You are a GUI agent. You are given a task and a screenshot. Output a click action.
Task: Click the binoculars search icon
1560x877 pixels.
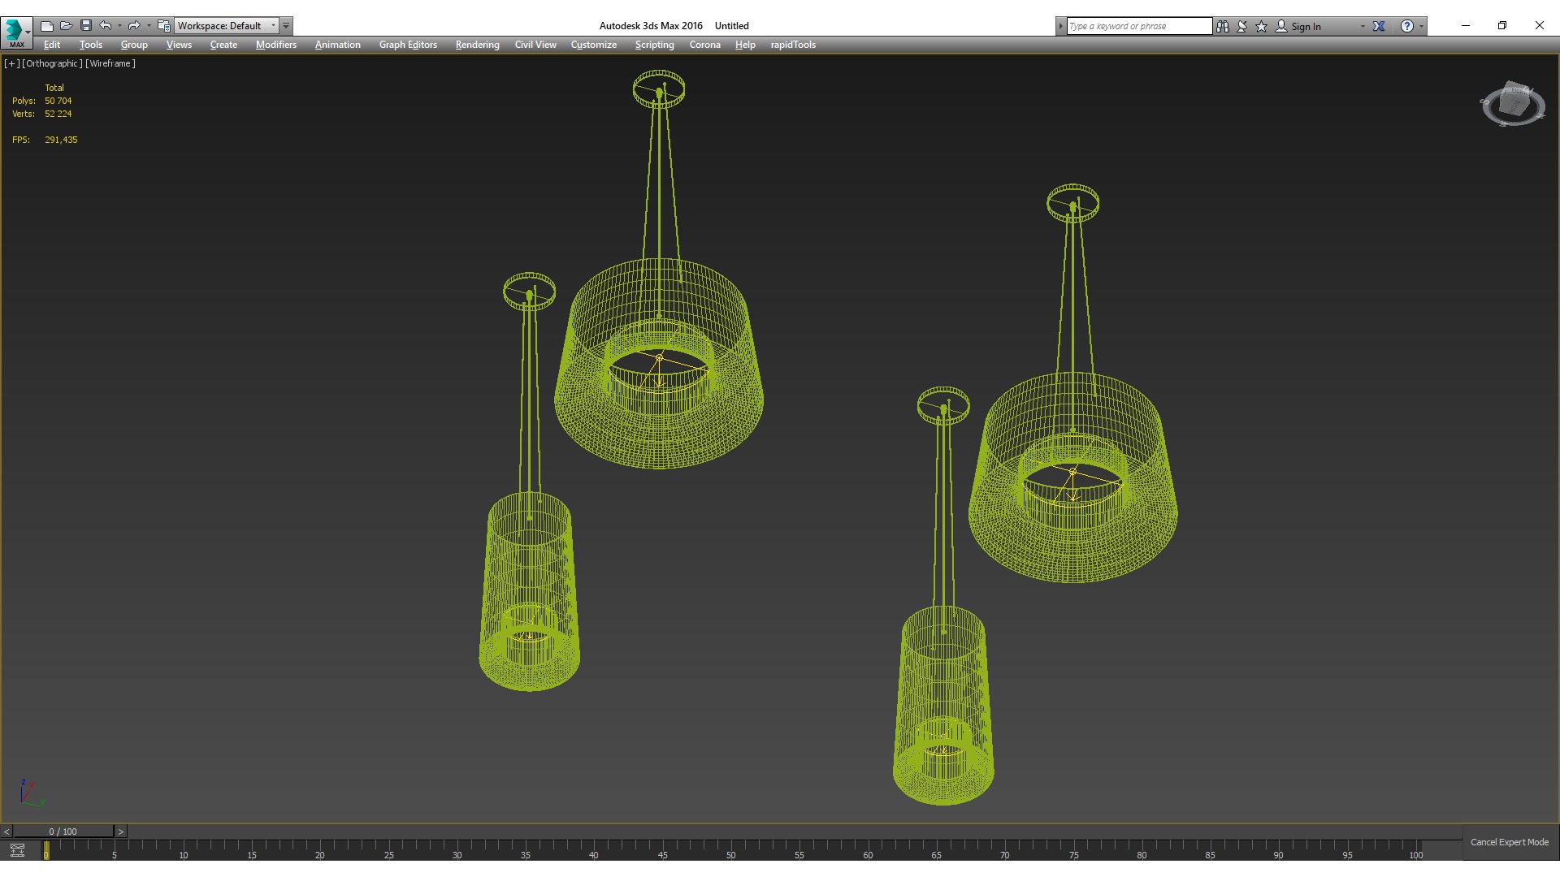coord(1223,26)
